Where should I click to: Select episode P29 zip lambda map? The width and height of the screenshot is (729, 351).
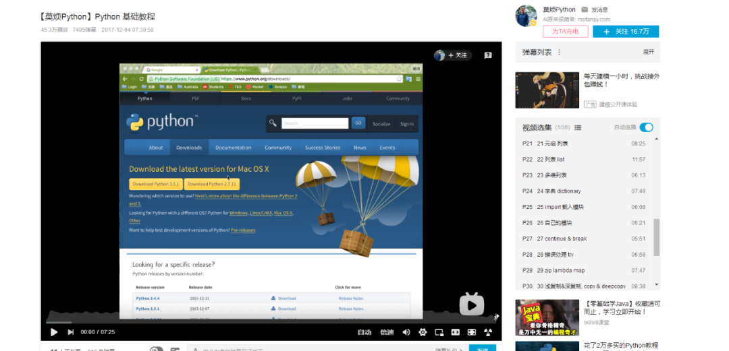point(584,270)
